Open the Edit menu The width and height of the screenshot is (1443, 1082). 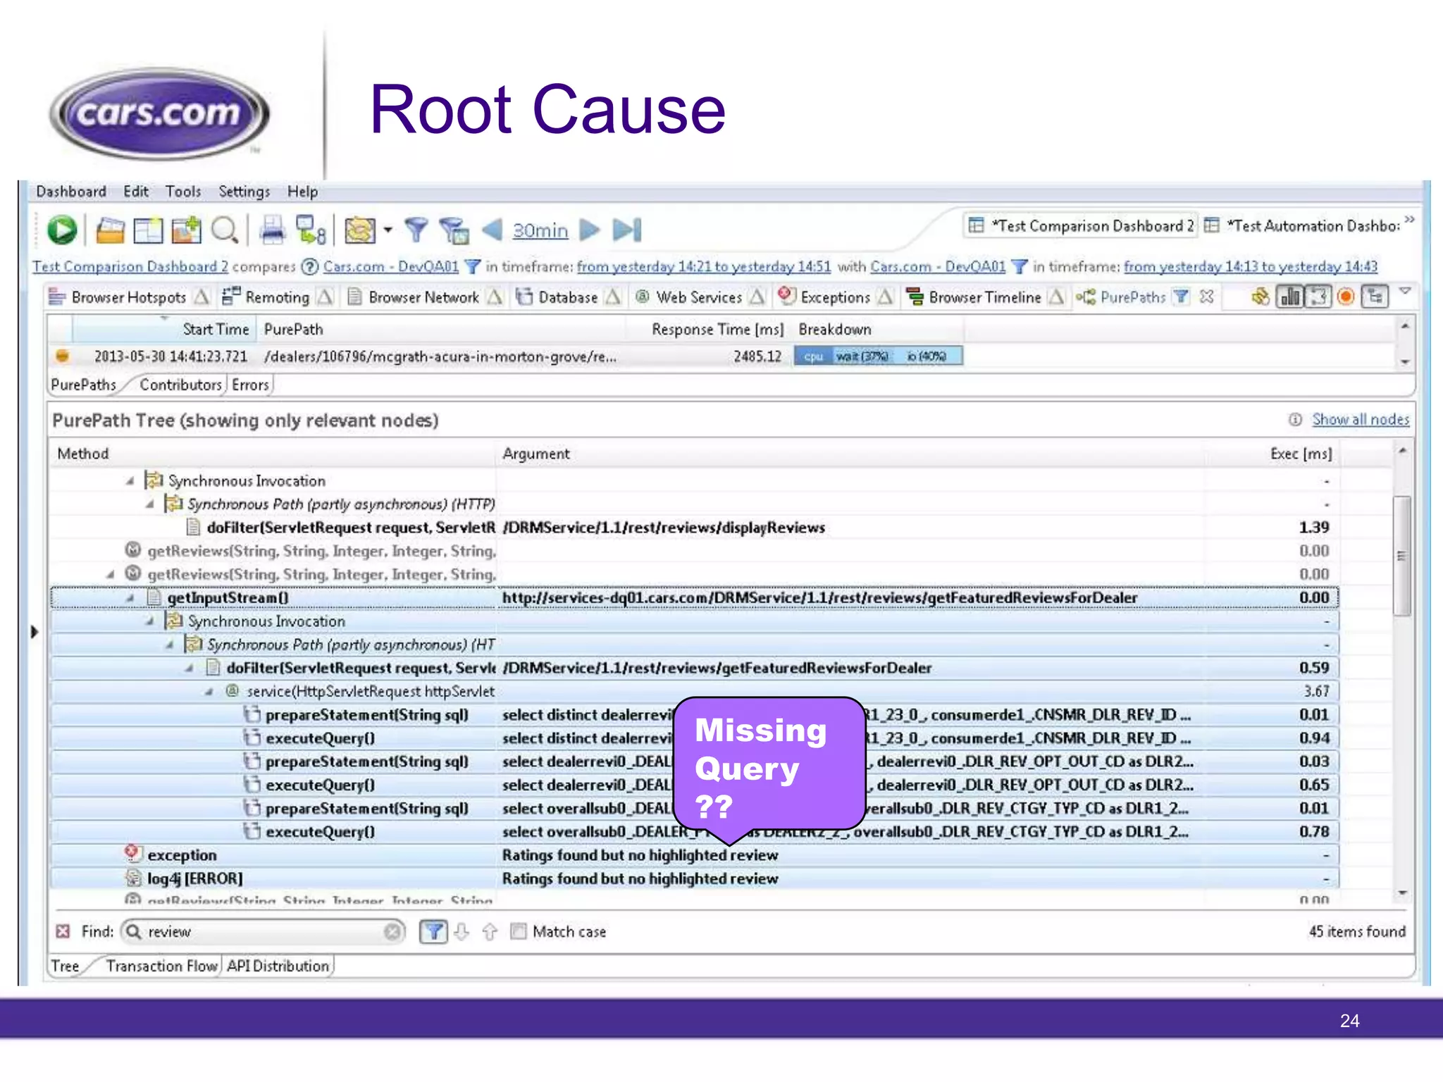point(136,192)
